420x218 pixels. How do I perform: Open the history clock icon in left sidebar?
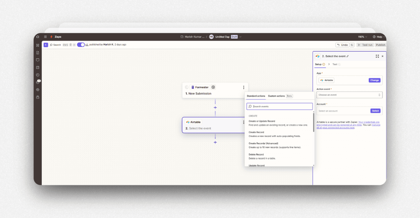click(x=38, y=75)
